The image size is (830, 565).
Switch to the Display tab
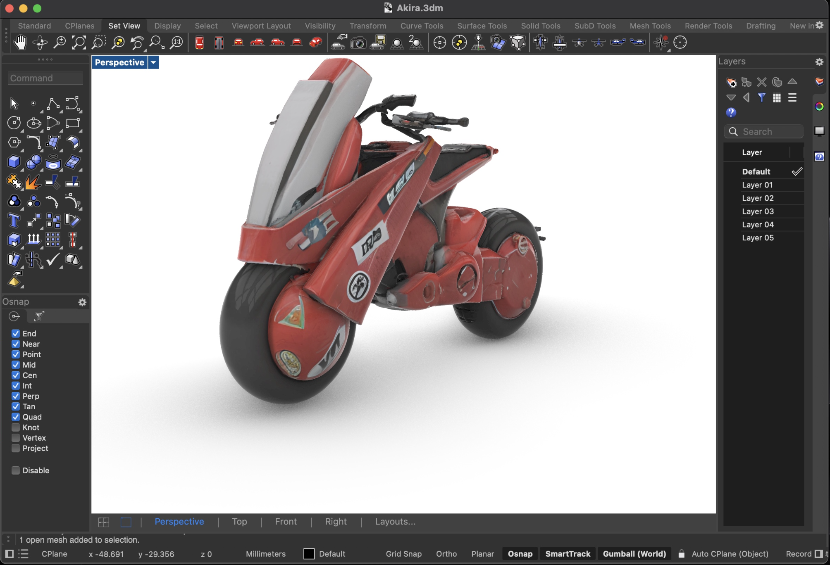click(x=167, y=26)
